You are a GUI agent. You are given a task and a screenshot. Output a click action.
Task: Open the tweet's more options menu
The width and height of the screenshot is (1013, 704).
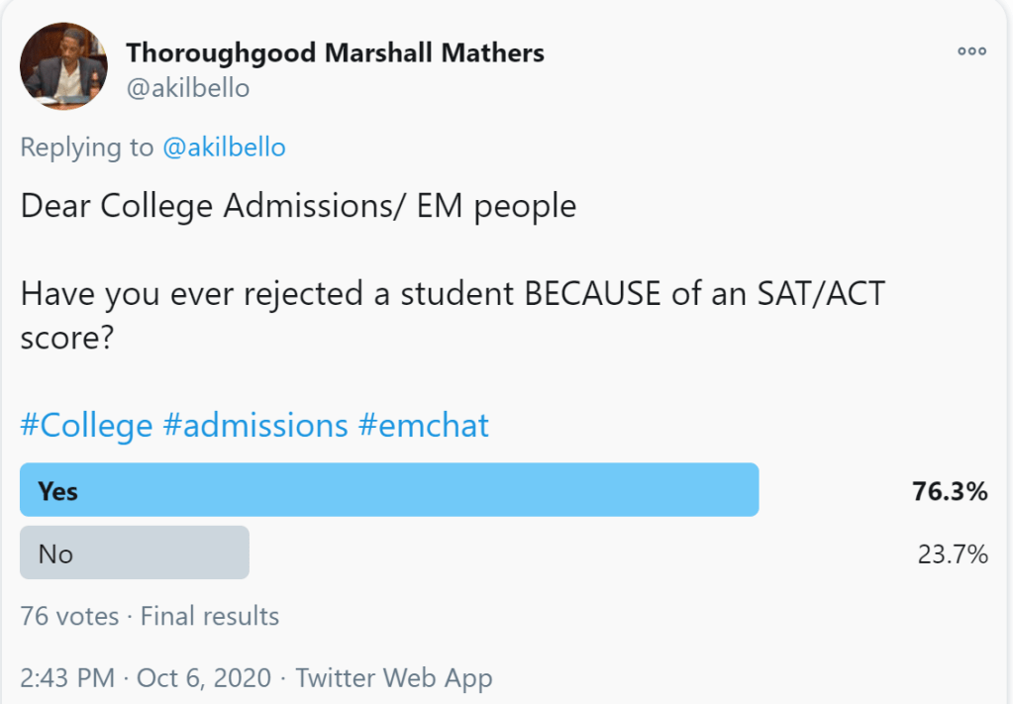tap(970, 51)
